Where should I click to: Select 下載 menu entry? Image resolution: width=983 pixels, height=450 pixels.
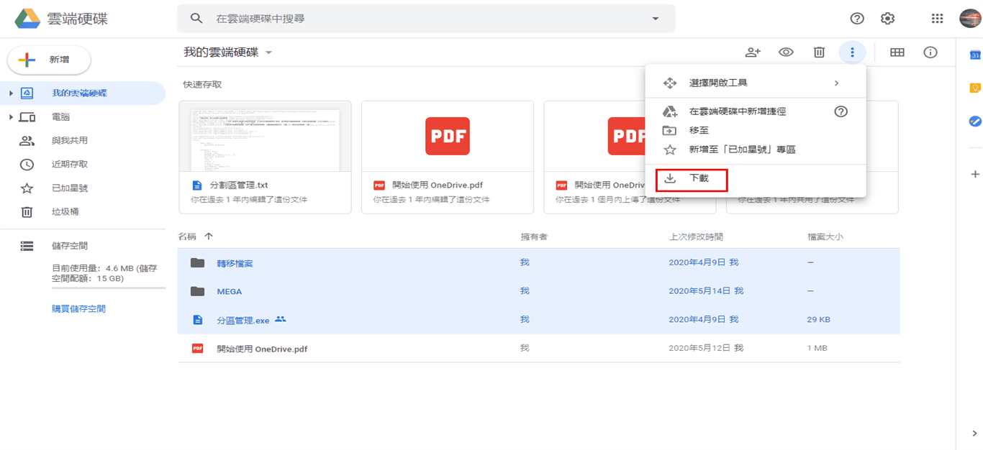756,178
